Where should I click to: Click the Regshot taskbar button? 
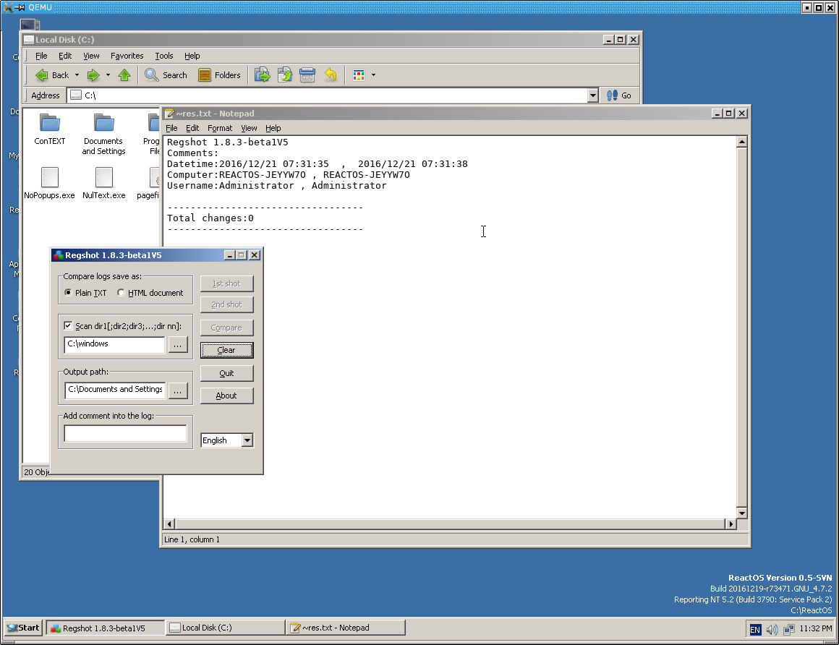(x=105, y=628)
